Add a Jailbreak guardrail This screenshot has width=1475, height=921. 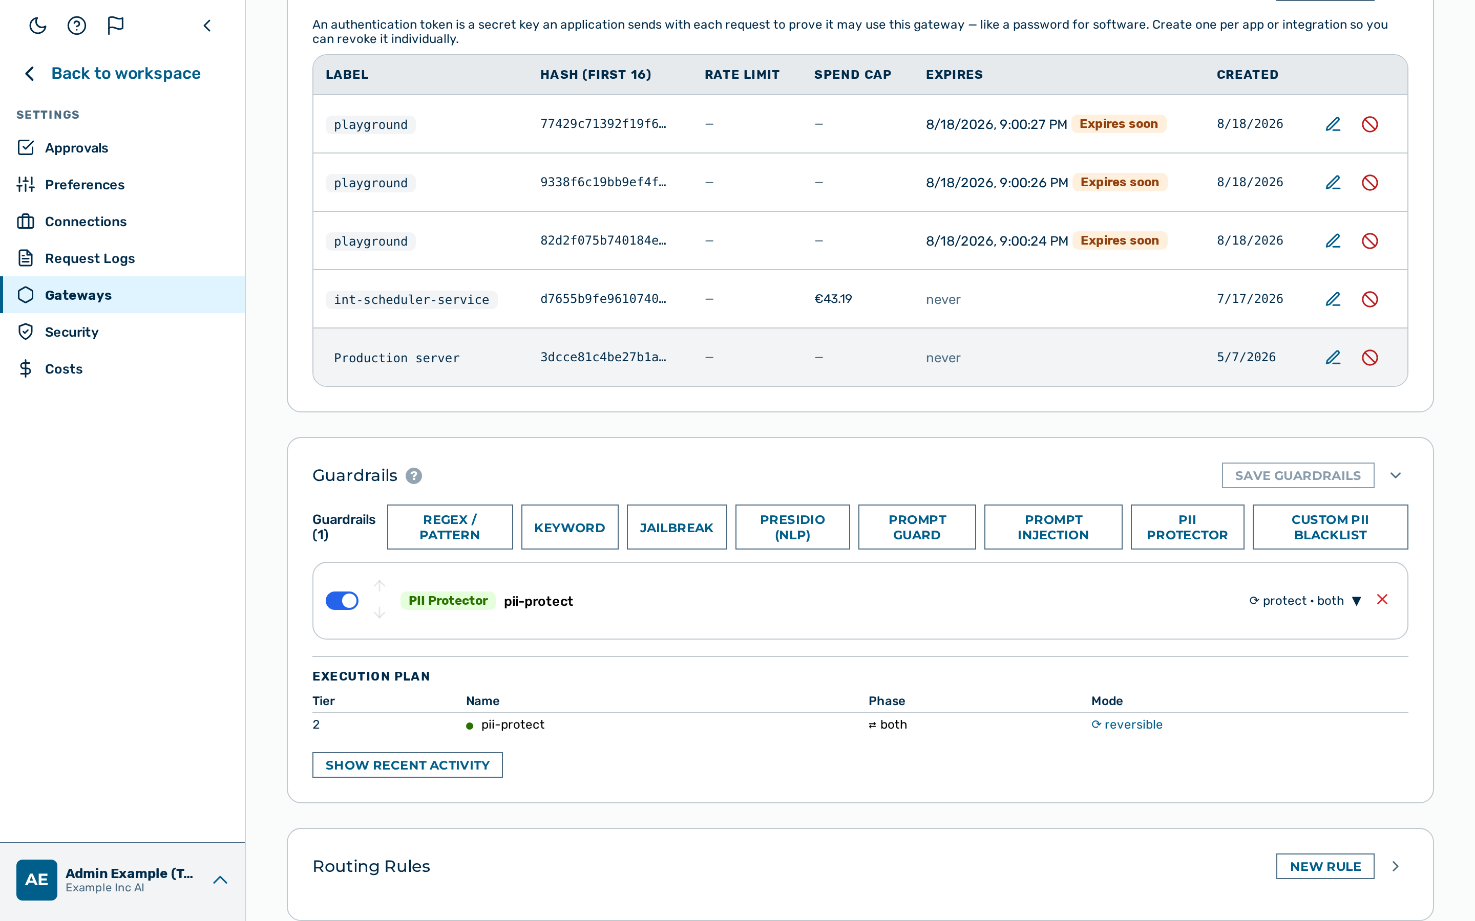click(x=677, y=527)
